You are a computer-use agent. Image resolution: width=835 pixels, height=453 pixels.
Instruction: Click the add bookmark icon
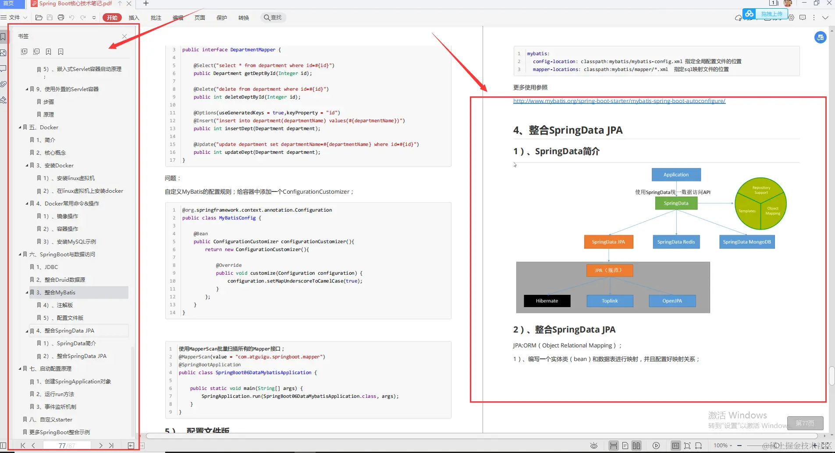49,52
